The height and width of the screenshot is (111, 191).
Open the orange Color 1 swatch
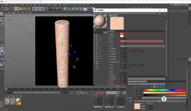[122, 34]
